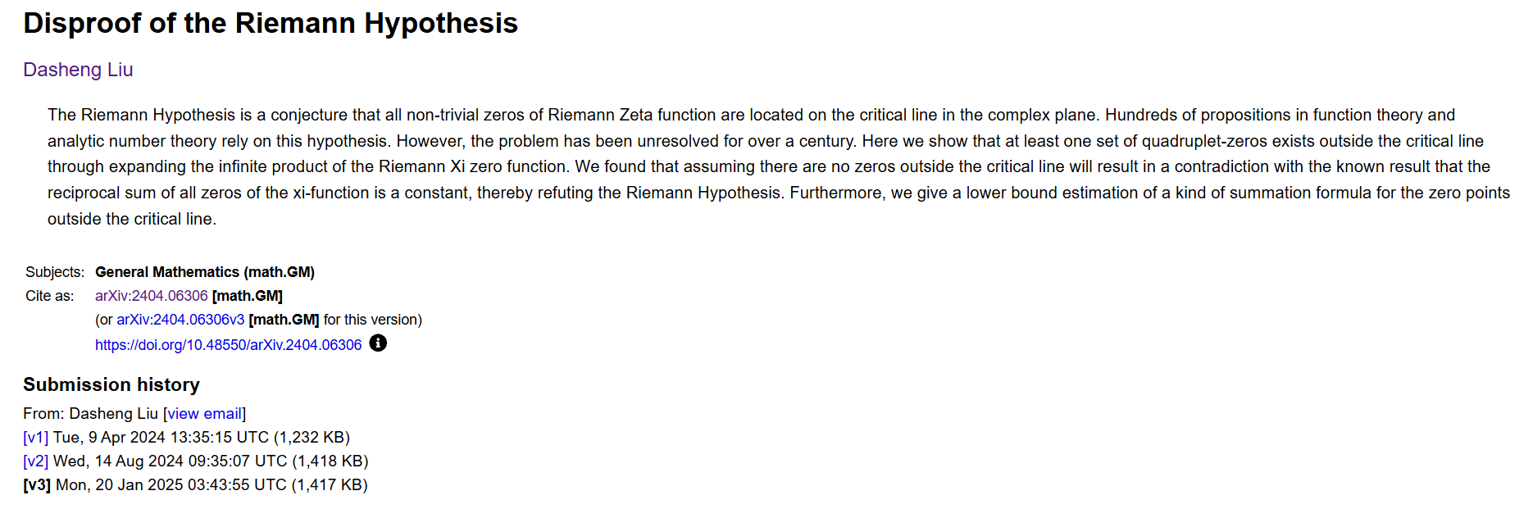Viewport: 1533px width, 509px height.
Task: Open the arXiv:2404.06306 identifier link
Action: click(x=152, y=296)
